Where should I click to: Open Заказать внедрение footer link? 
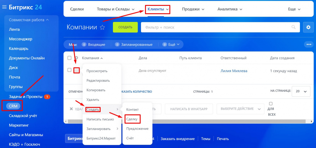pyautogui.click(x=178, y=139)
